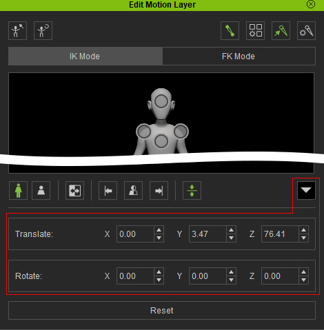The image size is (324, 330).
Task: Increase the Rotate Y value
Action: (231, 272)
